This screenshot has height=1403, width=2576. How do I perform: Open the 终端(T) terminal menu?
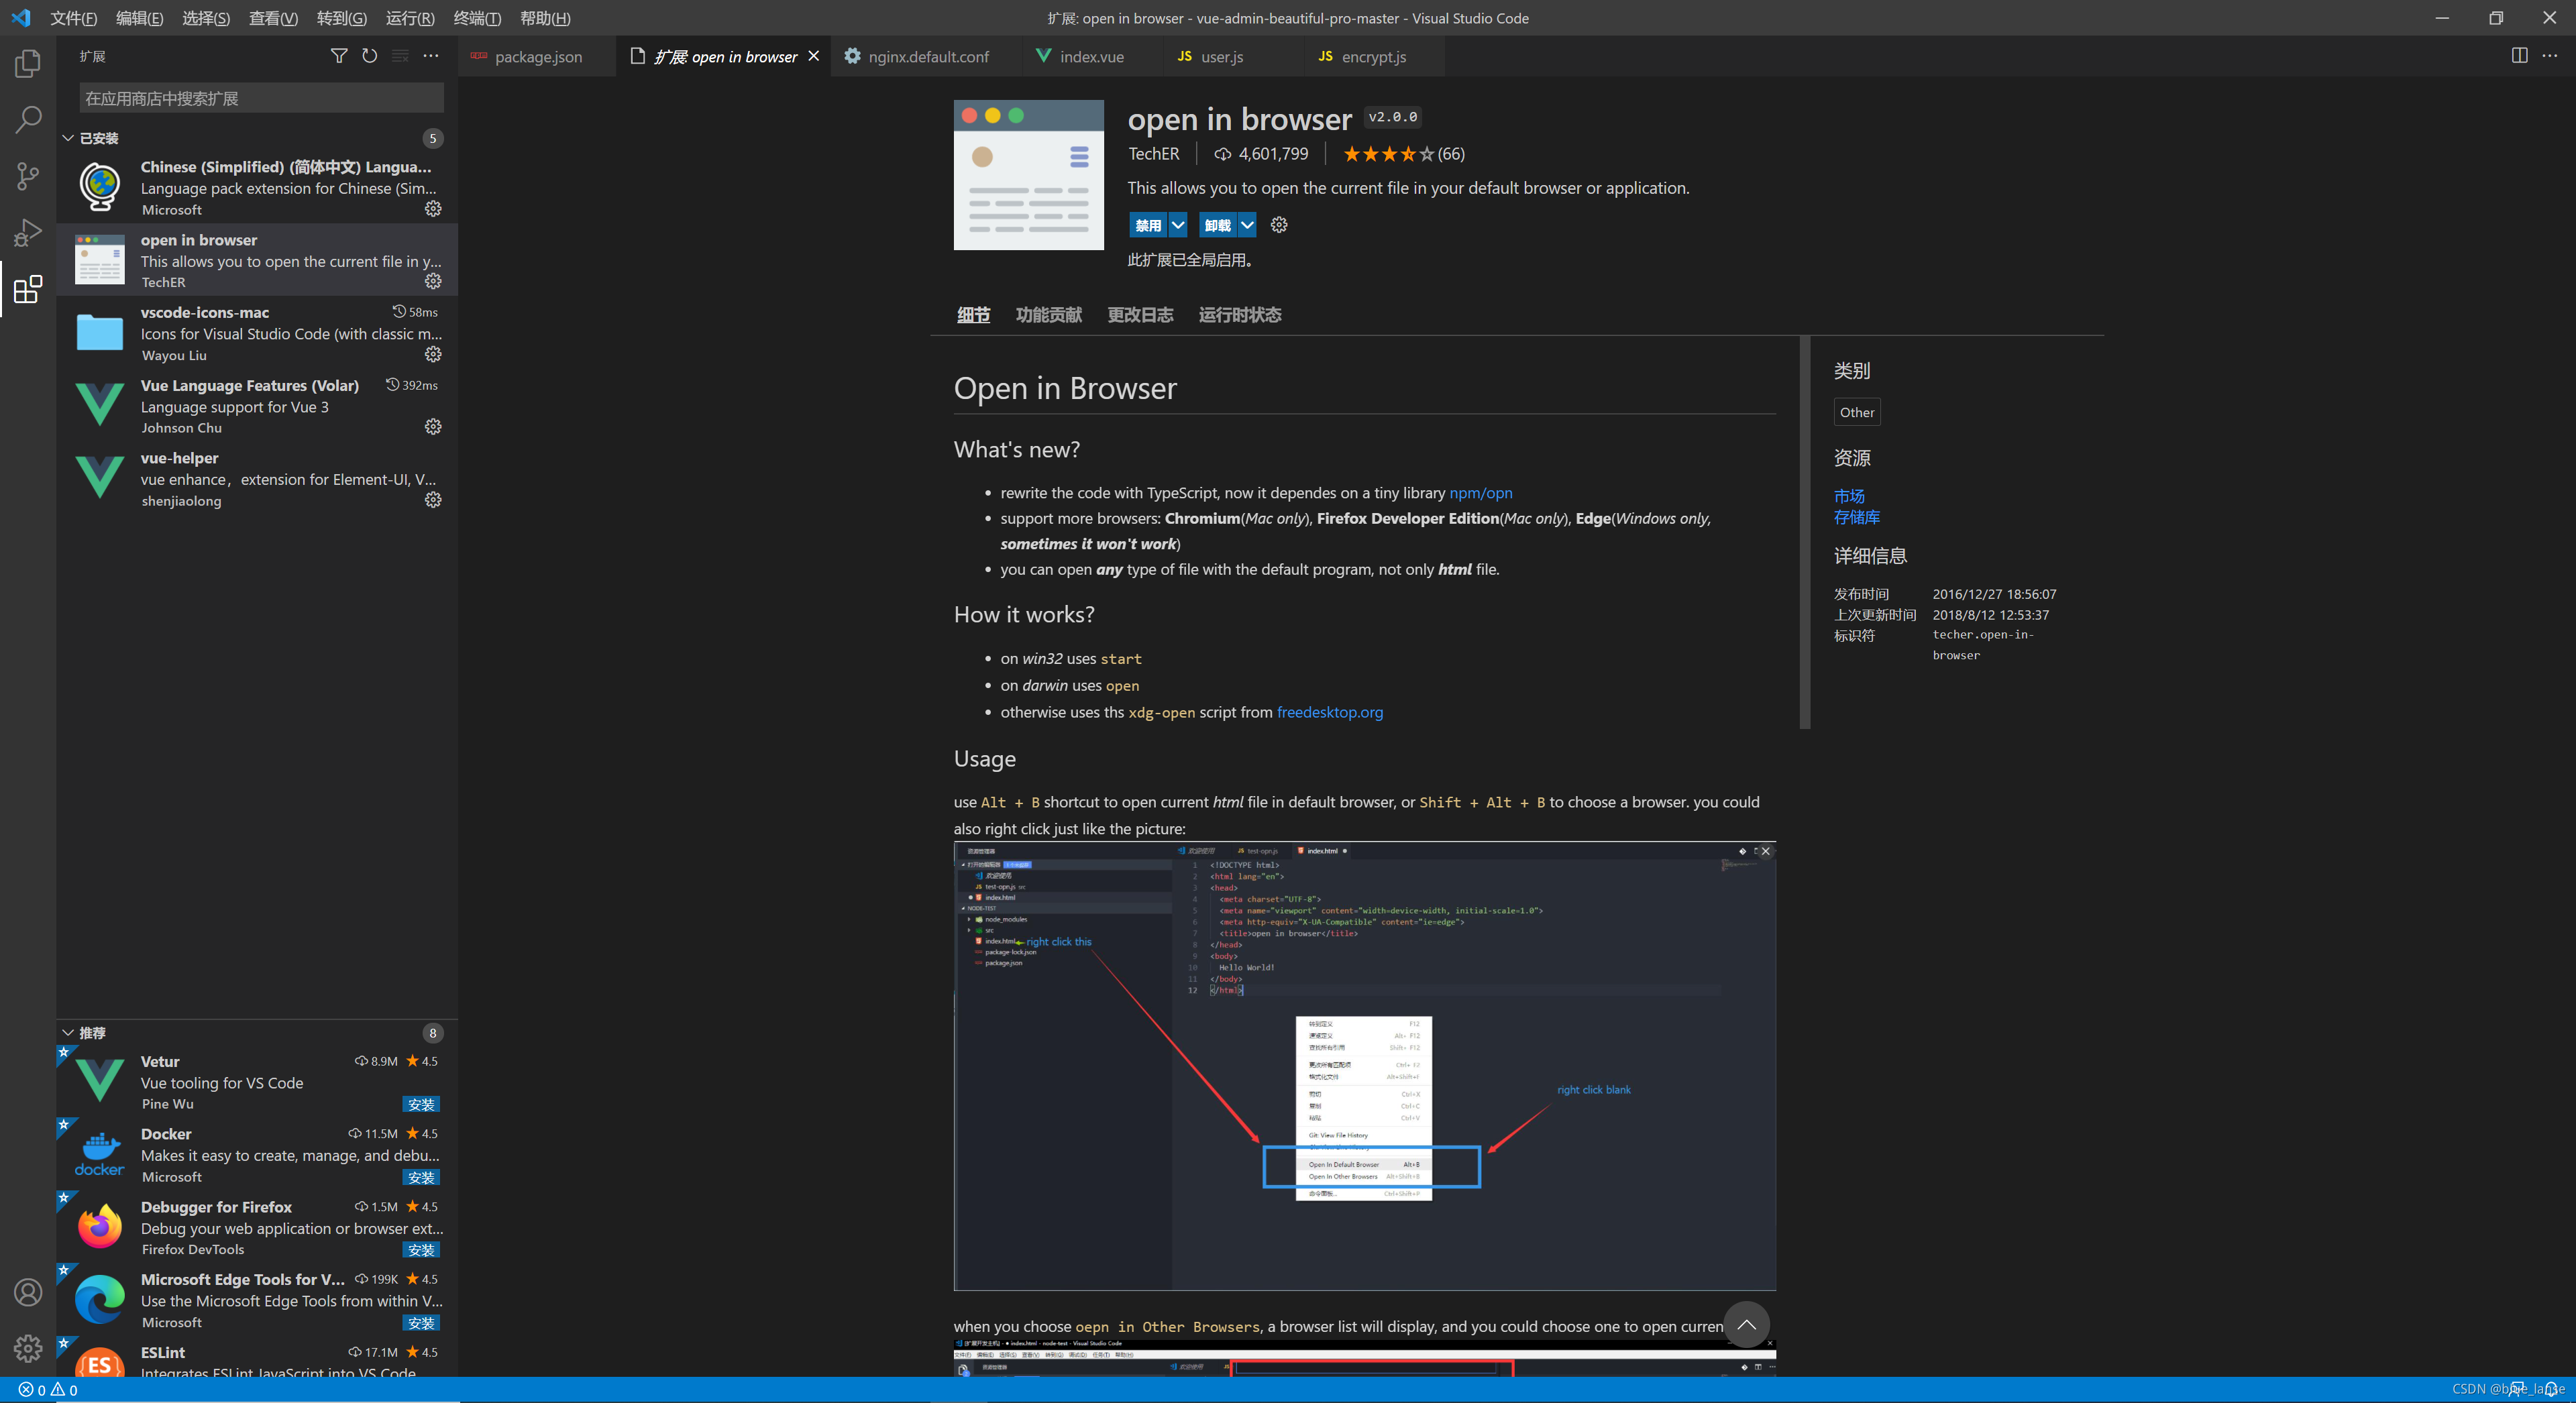(x=477, y=18)
